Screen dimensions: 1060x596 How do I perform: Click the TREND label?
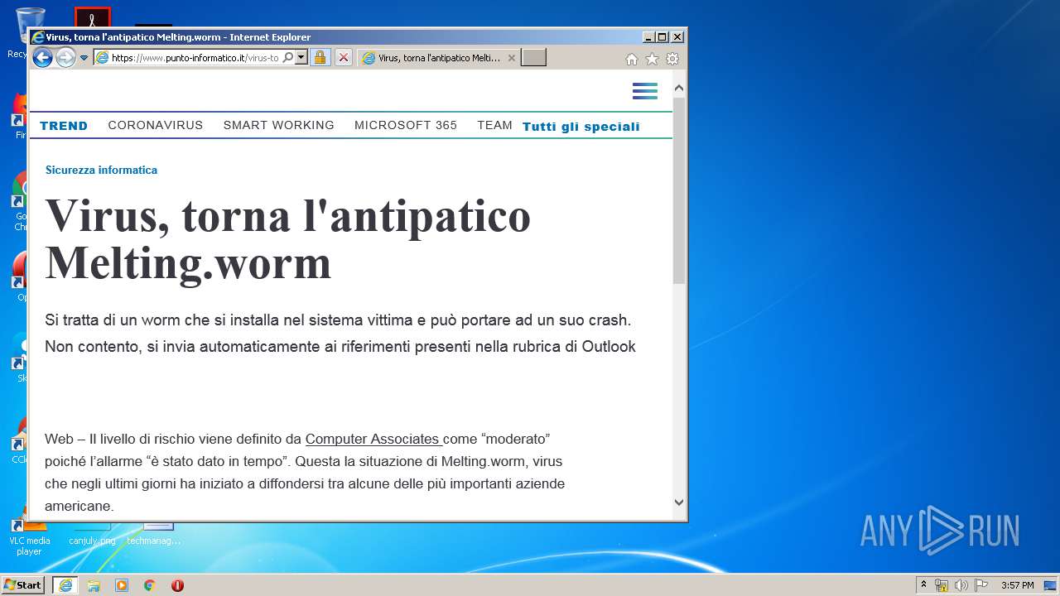[x=64, y=126]
